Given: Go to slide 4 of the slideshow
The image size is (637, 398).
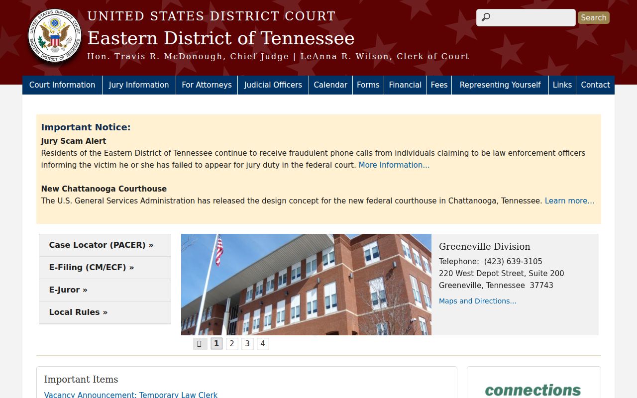Looking at the screenshot, I should coord(263,344).
